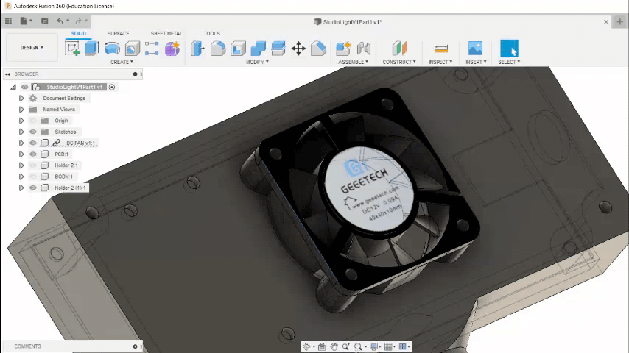Switch to the SOLID tab
The image size is (629, 353).
79,34
